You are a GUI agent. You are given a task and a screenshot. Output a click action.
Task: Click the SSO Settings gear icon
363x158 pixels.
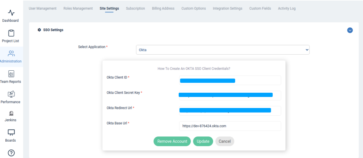(39, 30)
